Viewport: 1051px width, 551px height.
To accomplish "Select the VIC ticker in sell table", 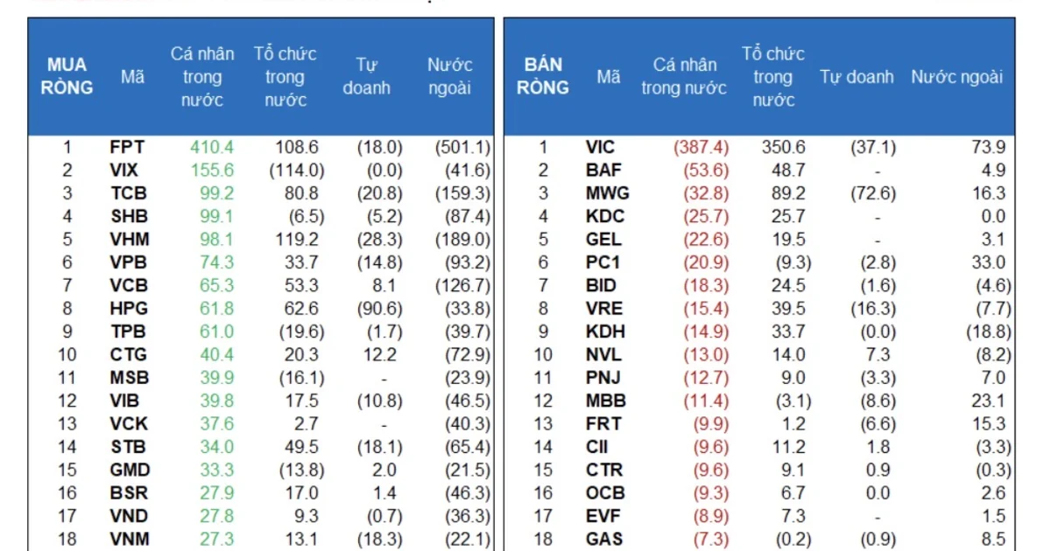I will click(x=600, y=147).
